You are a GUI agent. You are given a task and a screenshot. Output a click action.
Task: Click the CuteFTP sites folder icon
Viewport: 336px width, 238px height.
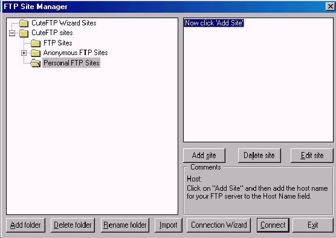(x=24, y=33)
